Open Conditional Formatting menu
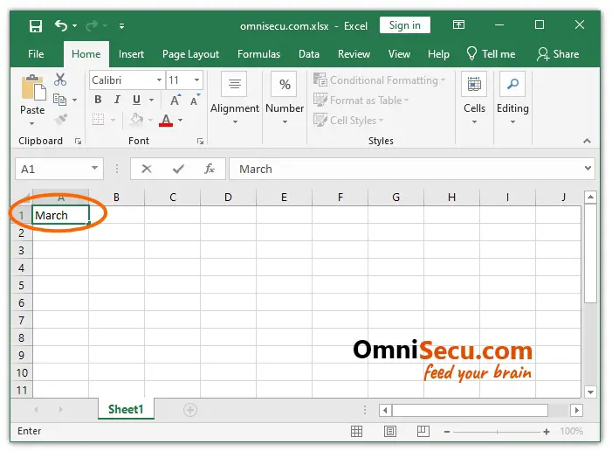 (380, 80)
